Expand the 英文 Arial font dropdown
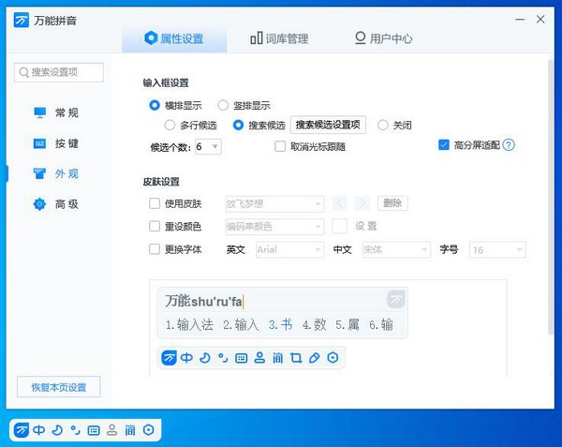Screen dimensions: 562x447 click(x=288, y=250)
